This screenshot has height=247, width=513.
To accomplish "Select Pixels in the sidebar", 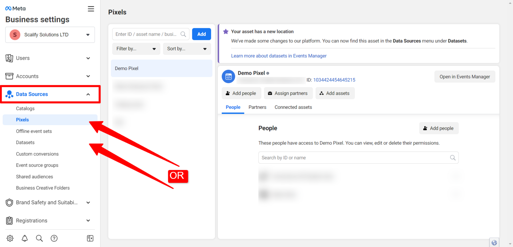I will pyautogui.click(x=50, y=120).
